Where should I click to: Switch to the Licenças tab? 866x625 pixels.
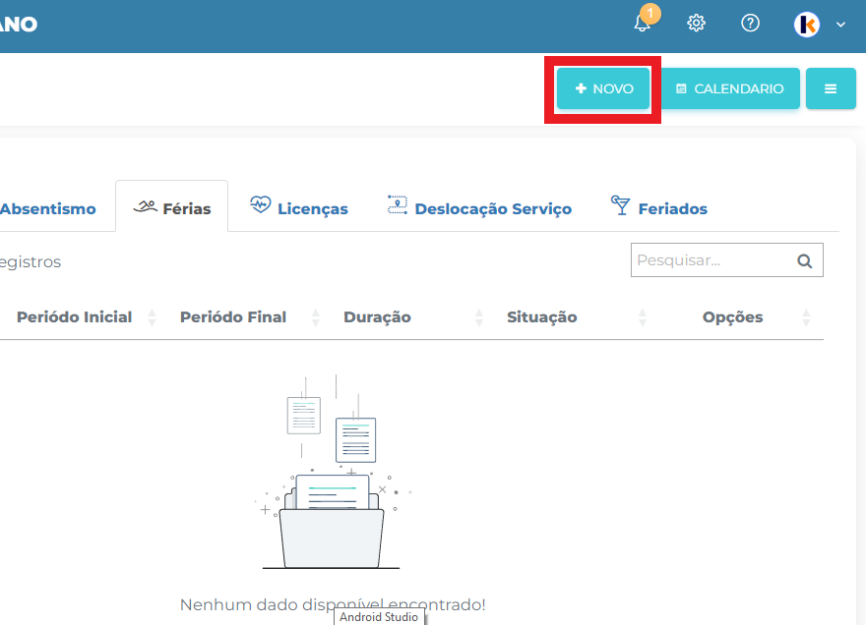pos(299,207)
